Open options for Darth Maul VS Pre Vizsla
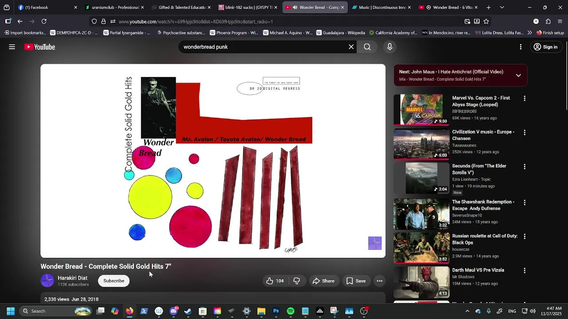Viewport: 568px width, 319px height. click(525, 271)
